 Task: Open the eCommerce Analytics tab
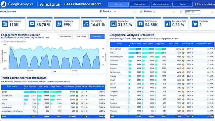(x=161, y=4)
